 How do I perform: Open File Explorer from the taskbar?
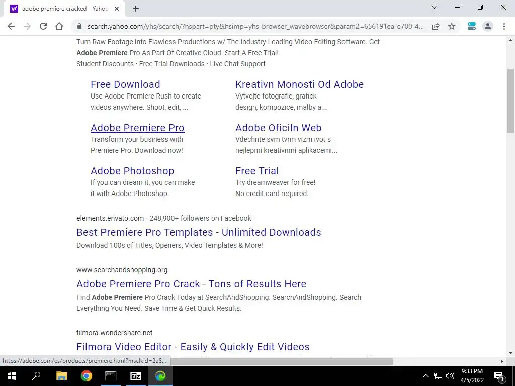point(61,376)
